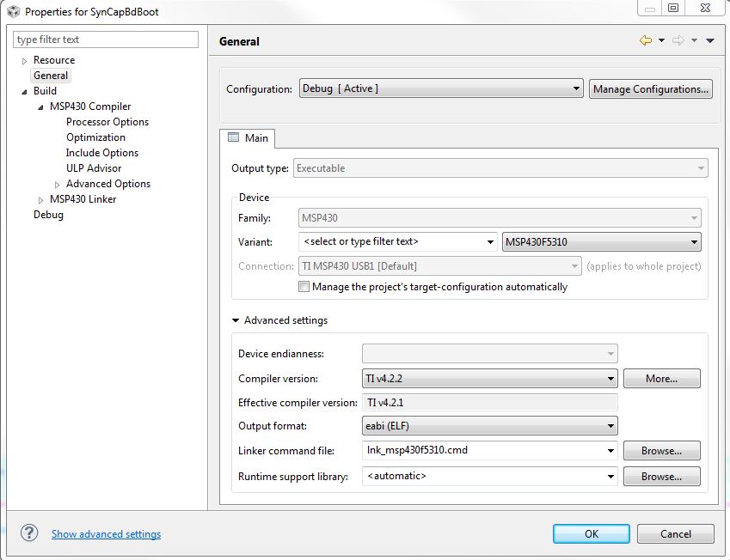Collapse the Advanced settings section
The width and height of the screenshot is (730, 560).
[x=236, y=320]
